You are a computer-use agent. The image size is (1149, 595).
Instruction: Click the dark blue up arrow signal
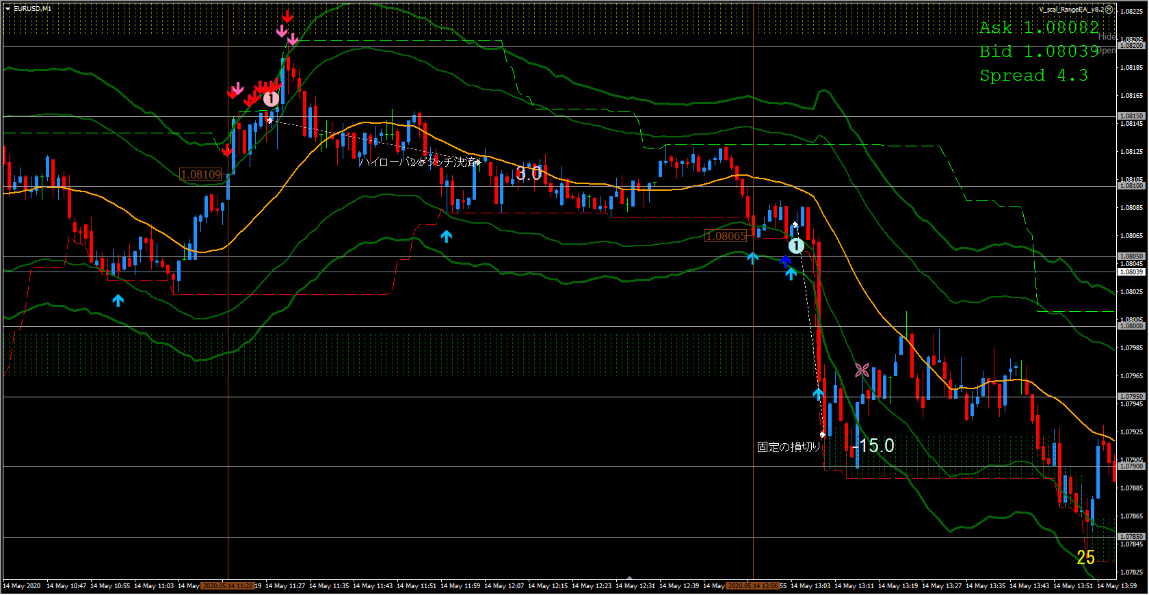[785, 261]
